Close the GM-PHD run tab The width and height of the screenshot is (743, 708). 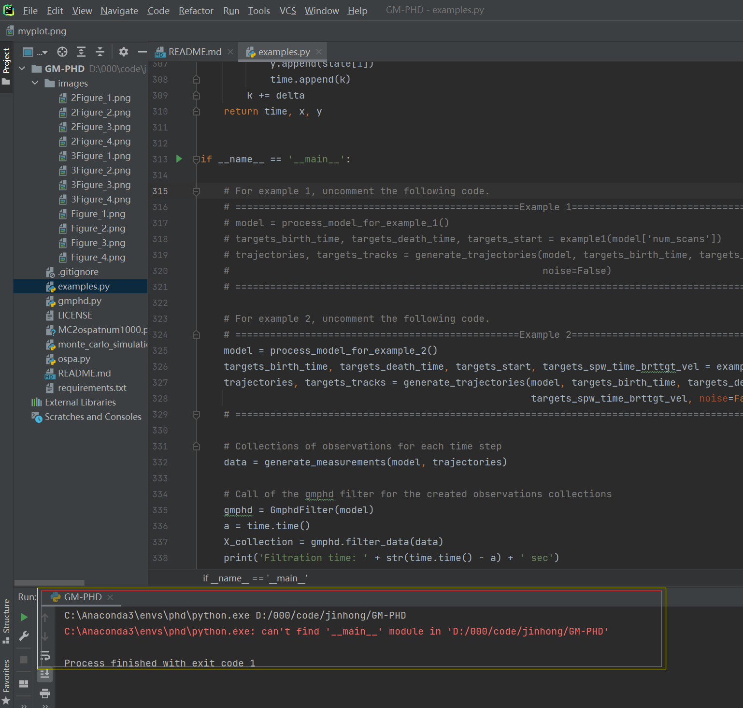(x=110, y=597)
